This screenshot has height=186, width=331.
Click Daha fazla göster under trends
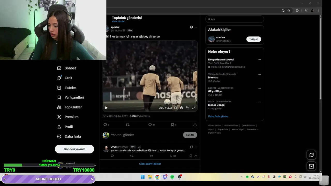[218, 116]
